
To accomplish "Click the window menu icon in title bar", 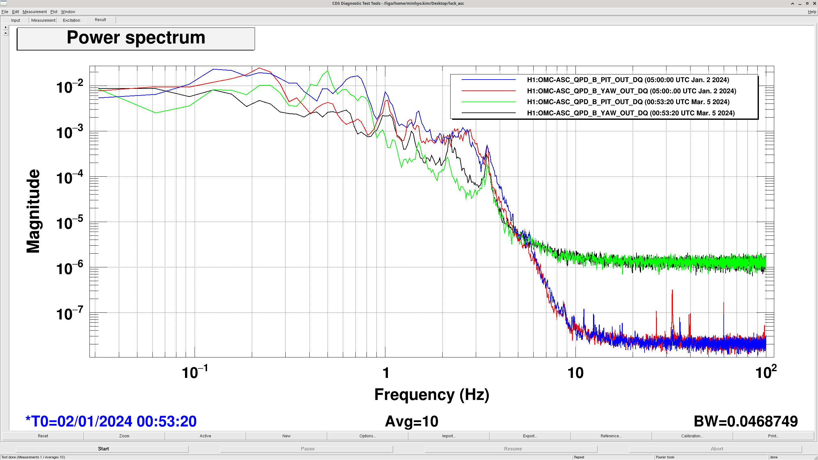I will click(4, 3).
